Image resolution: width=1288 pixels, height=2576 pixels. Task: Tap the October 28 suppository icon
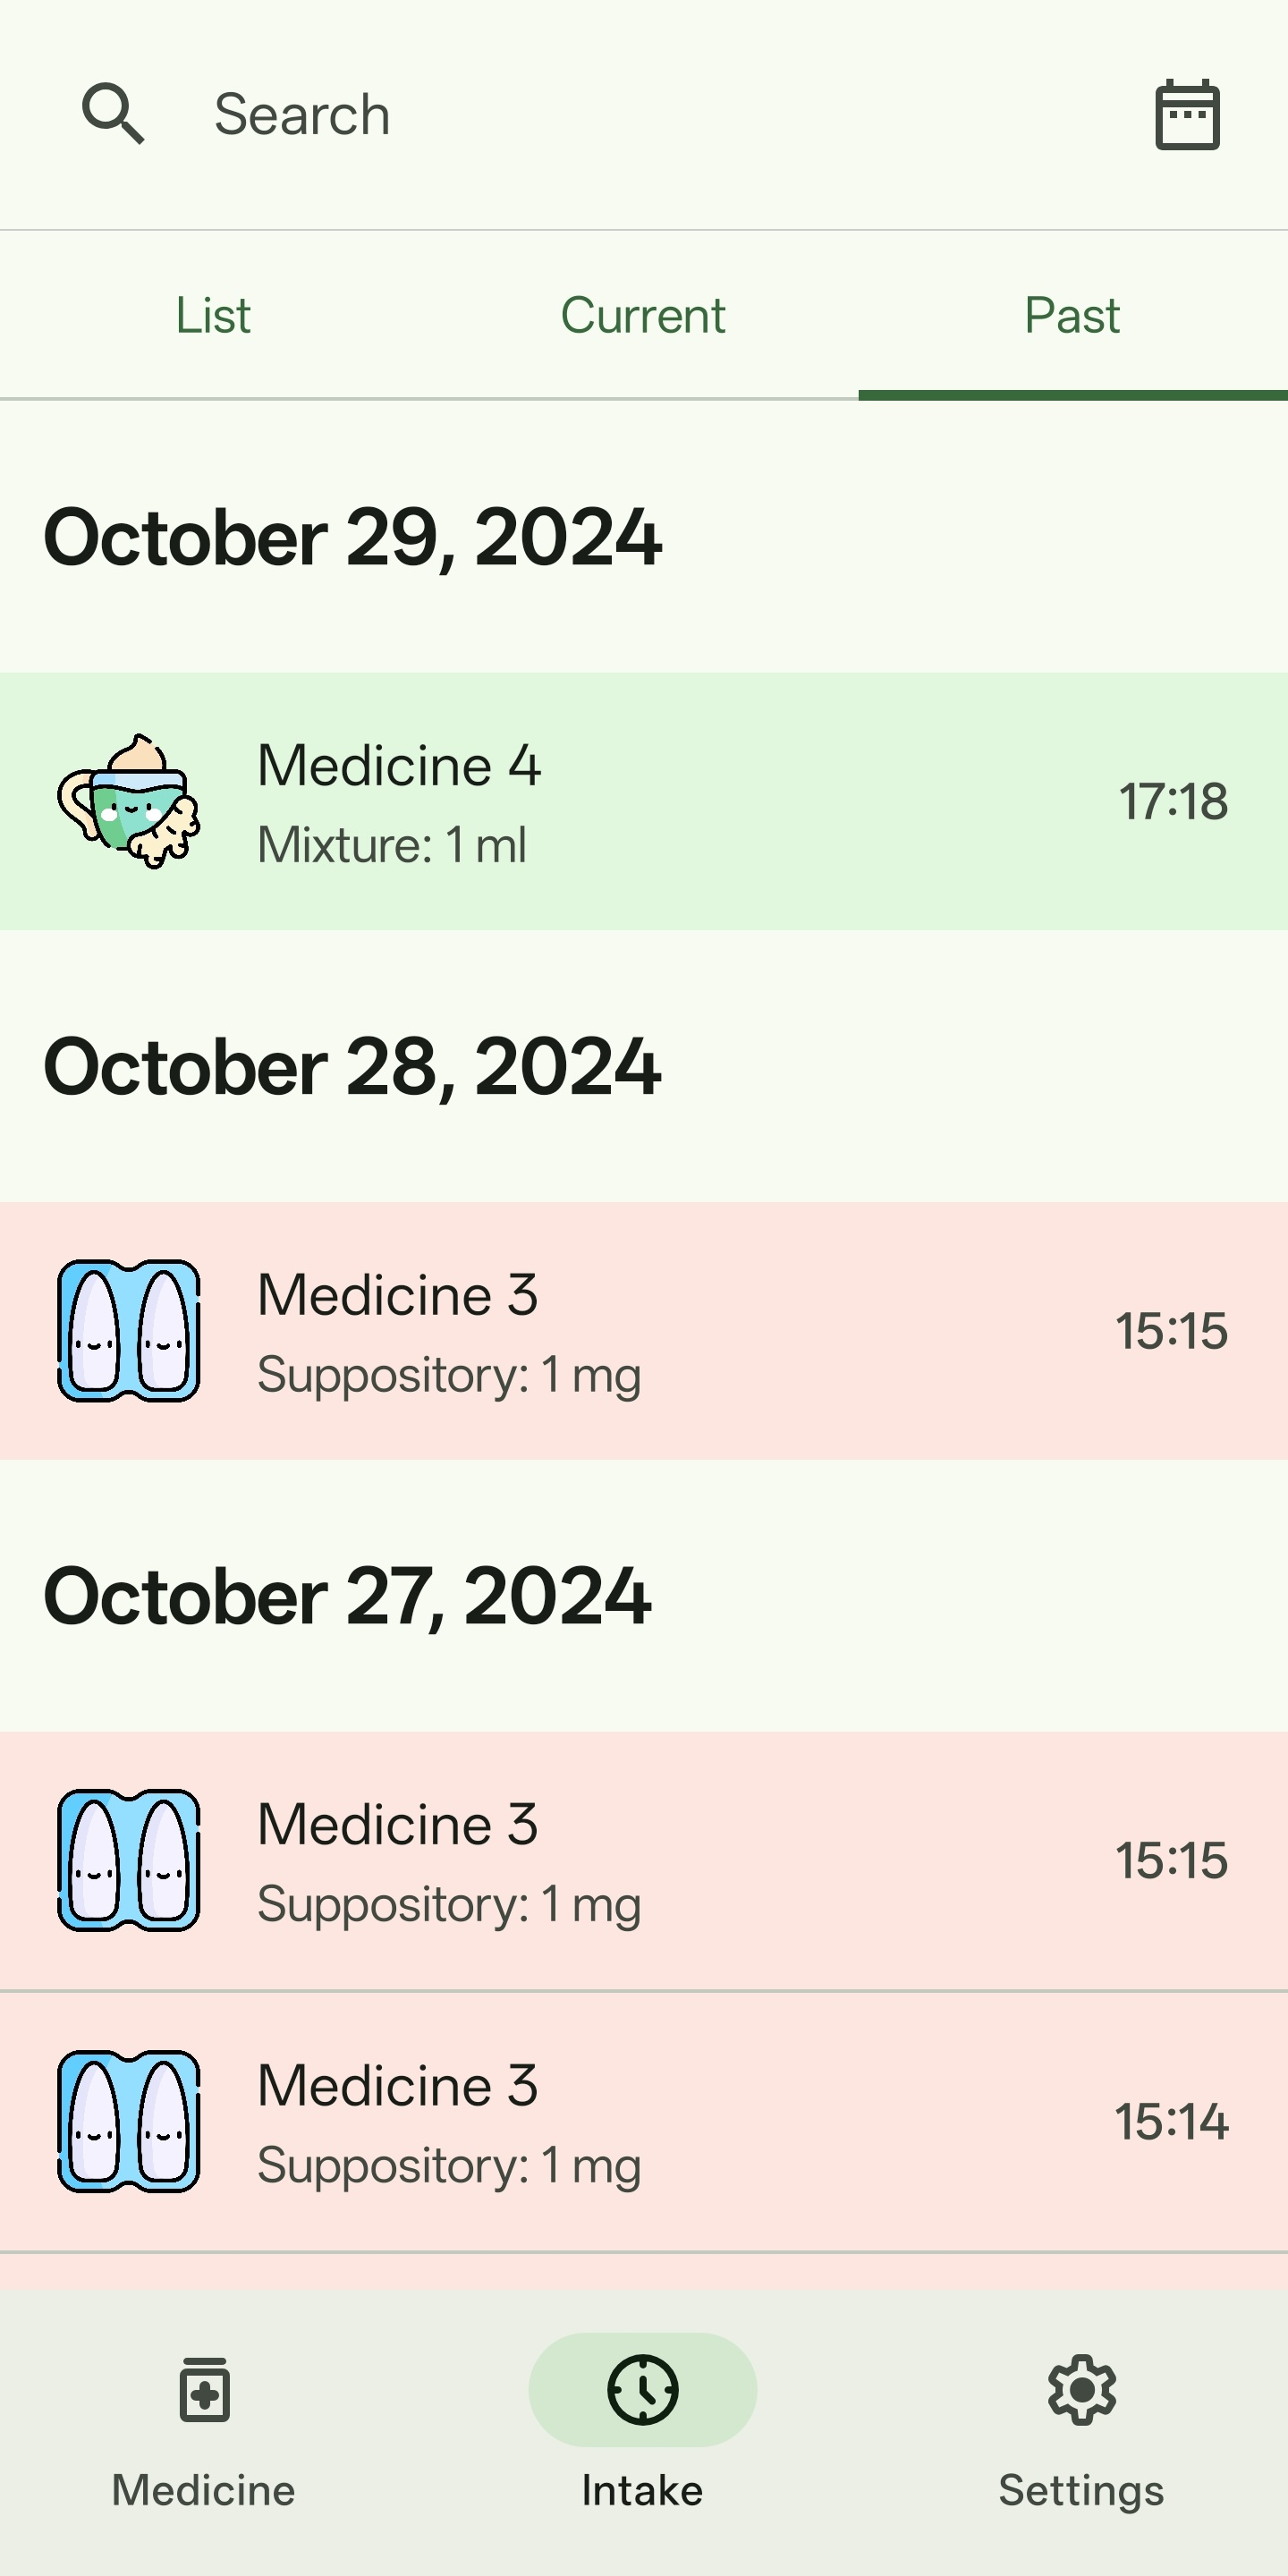(129, 1331)
